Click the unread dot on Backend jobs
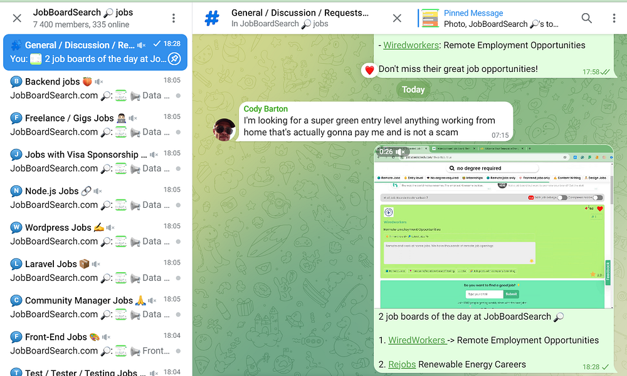 tap(178, 96)
